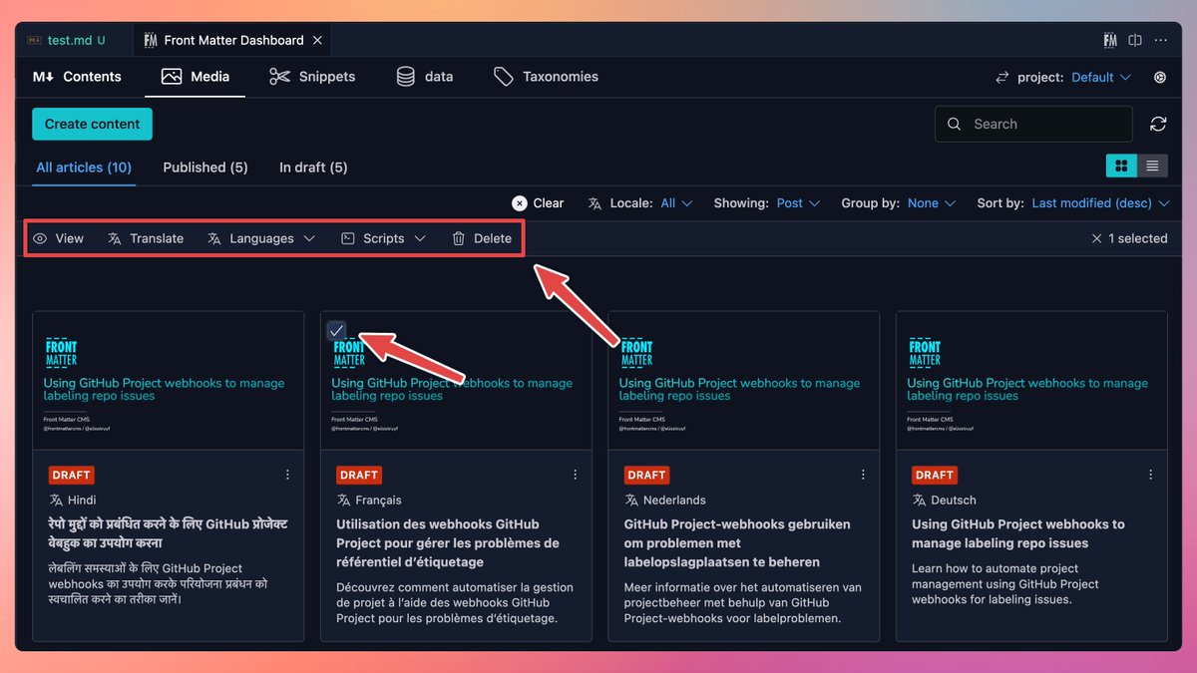
Task: Click the Front Matter icon in editor title bar
Action: (x=1110, y=40)
